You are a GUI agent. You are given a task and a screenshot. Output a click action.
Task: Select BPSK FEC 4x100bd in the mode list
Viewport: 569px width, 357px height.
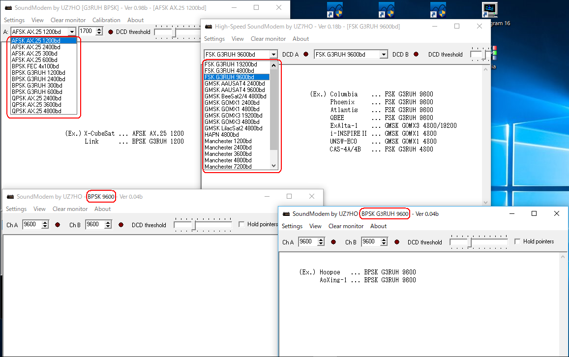(x=44, y=66)
